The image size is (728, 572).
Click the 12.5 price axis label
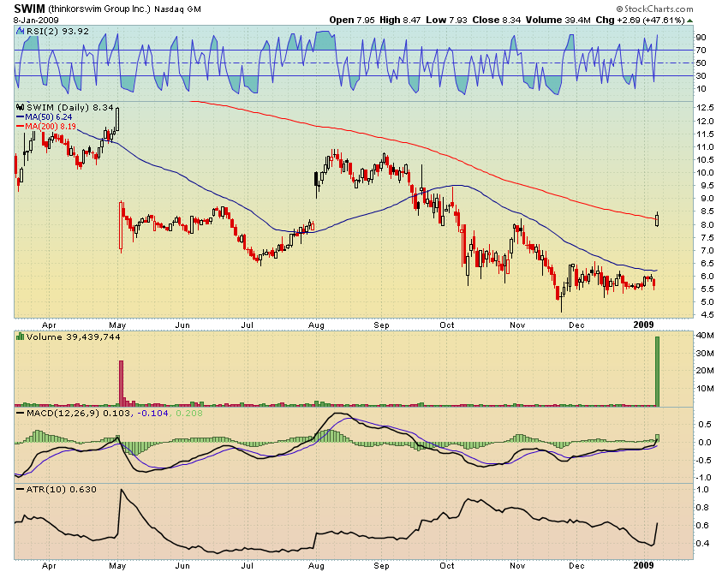tap(705, 108)
